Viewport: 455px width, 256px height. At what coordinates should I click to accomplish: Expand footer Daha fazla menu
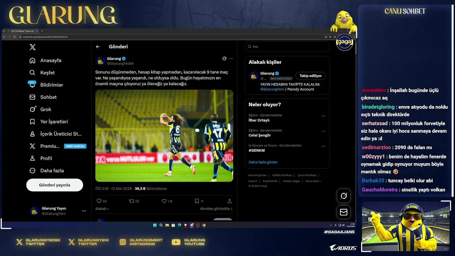(313, 181)
